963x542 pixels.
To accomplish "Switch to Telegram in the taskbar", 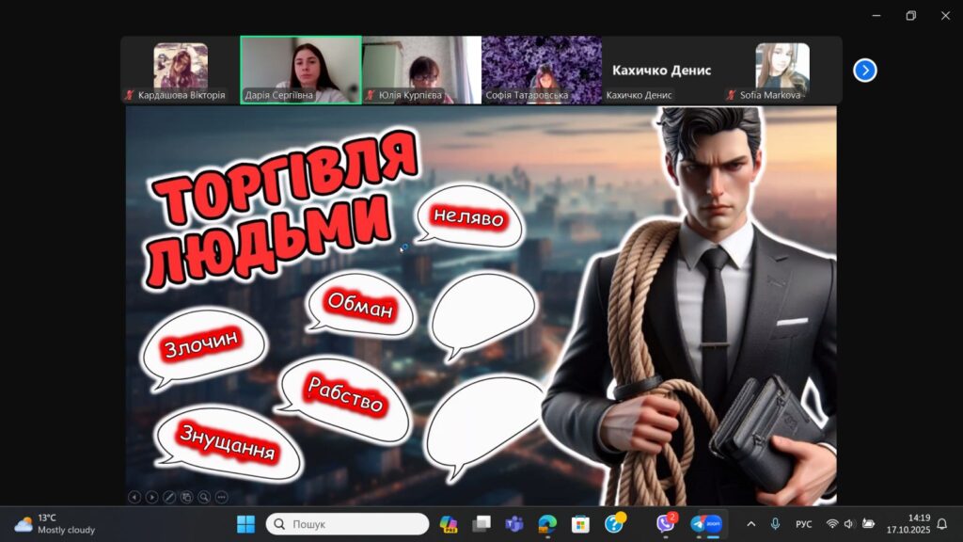I will 698,524.
